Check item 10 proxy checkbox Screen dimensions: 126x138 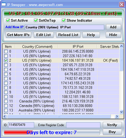click(x=6, y=97)
